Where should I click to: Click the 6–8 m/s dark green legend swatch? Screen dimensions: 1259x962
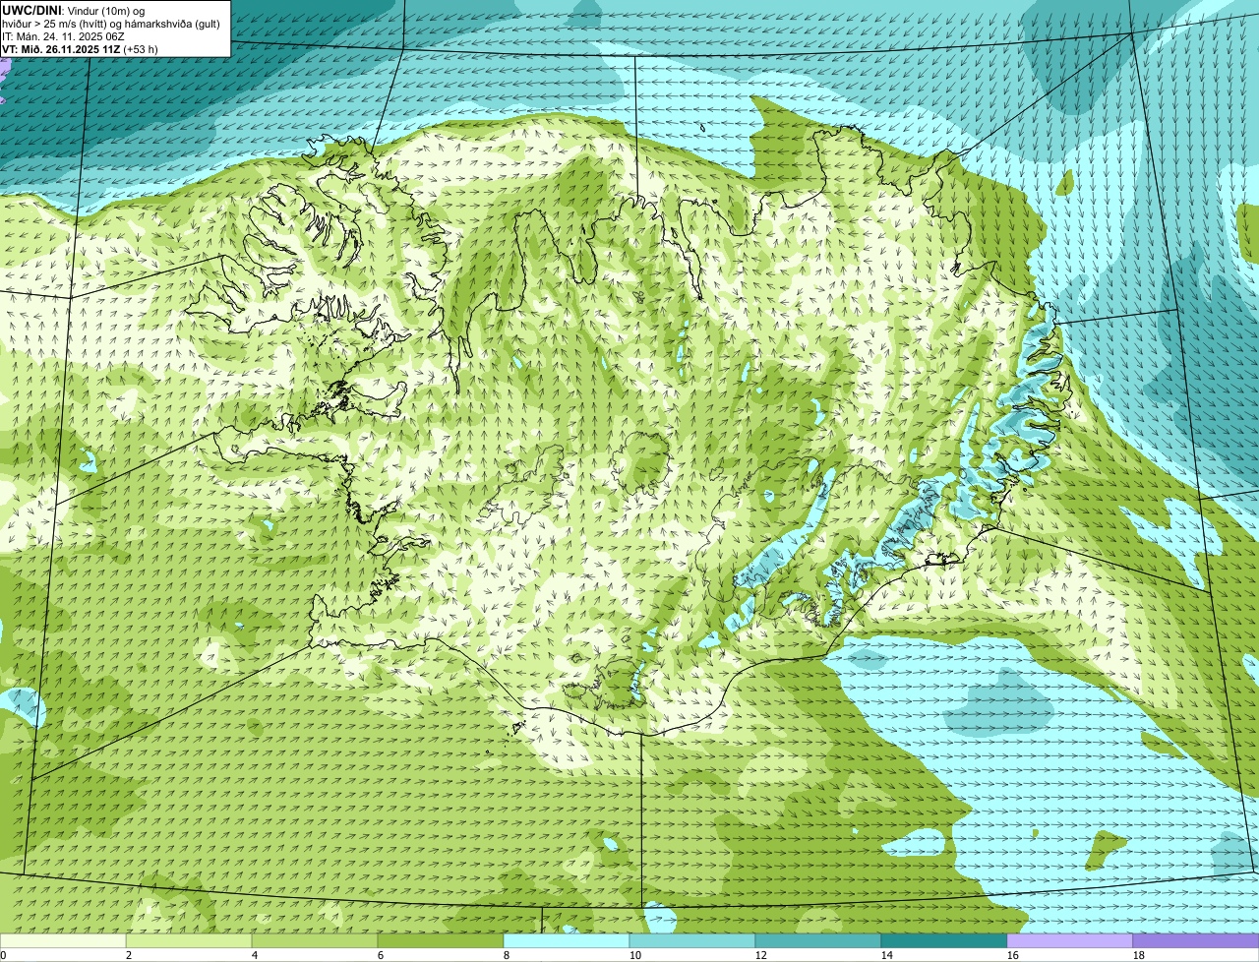pos(441,940)
